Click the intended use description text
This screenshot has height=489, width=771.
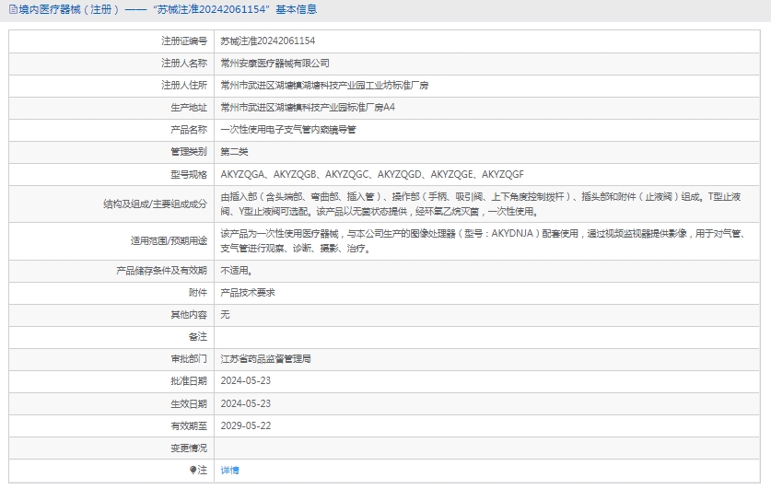[x=488, y=241]
